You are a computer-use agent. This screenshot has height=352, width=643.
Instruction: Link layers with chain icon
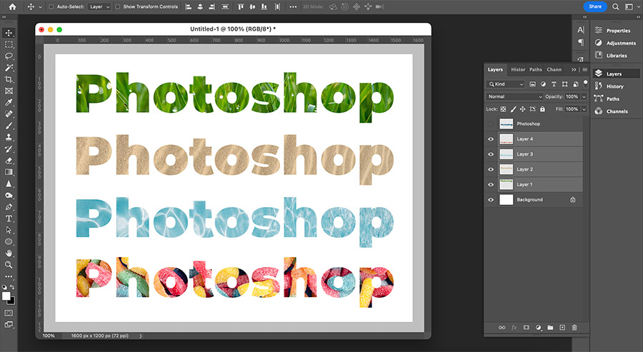coord(502,328)
